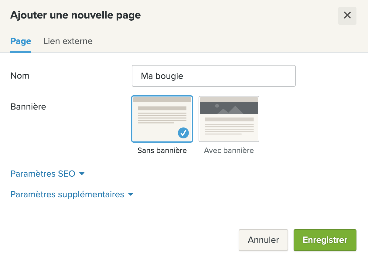
Task: Expand Paramètres SEO section
Action: 47,174
